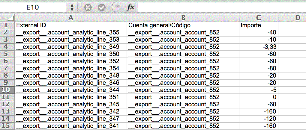The image size is (306, 130).
Task: Click the cancel entry X icon
Action: [x=88, y=7]
